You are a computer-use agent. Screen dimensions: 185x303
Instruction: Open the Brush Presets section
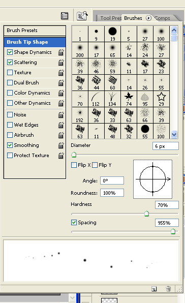pos(35,31)
